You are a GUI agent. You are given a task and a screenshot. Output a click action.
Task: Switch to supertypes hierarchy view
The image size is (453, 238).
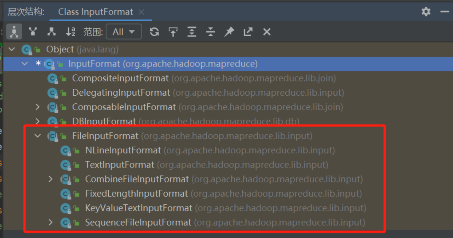pyautogui.click(x=33, y=32)
